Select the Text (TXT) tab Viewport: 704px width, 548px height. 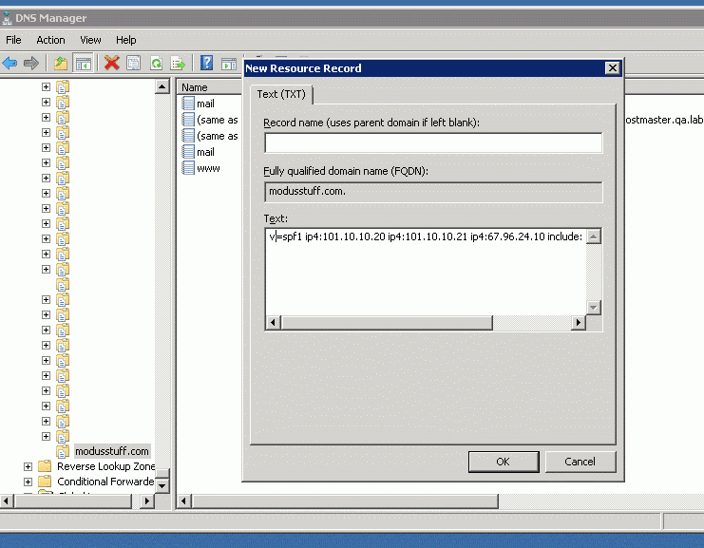tap(281, 94)
